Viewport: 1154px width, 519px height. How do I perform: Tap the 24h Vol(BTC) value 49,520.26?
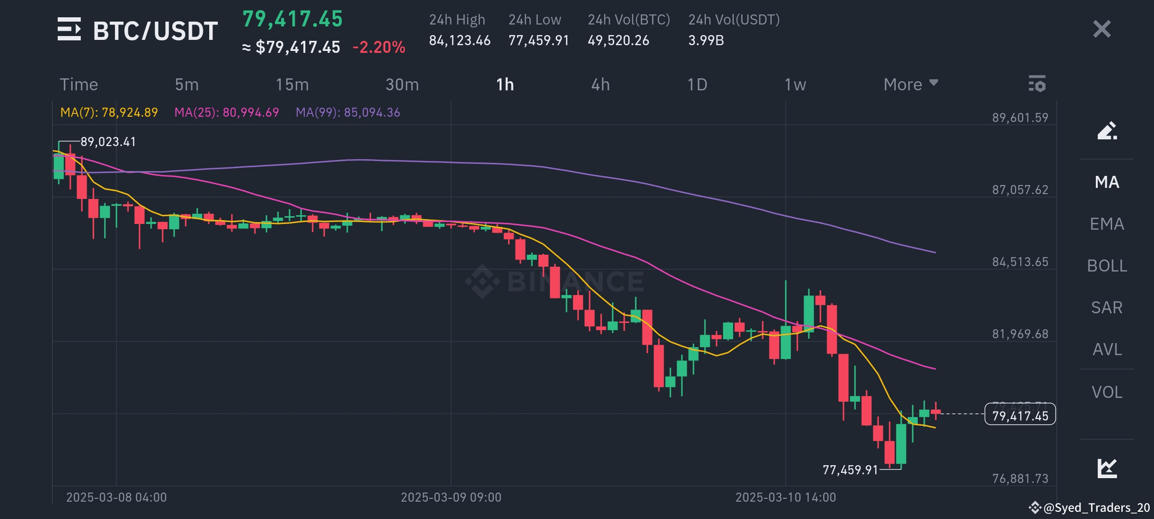tap(618, 40)
